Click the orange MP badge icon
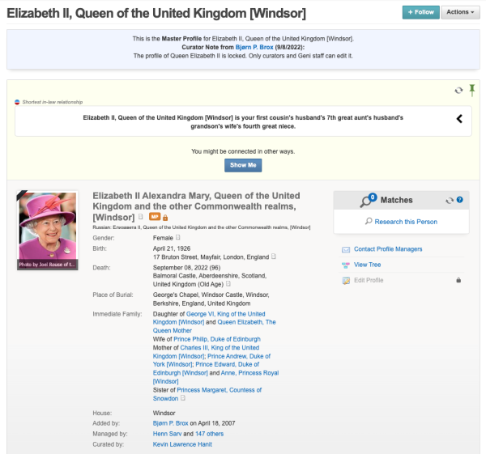The image size is (486, 454). click(x=155, y=217)
